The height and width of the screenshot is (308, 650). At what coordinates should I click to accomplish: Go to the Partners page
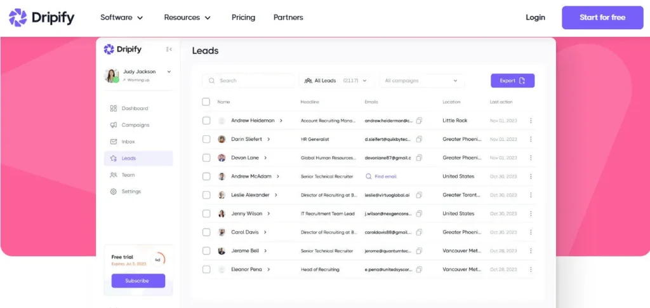point(288,17)
